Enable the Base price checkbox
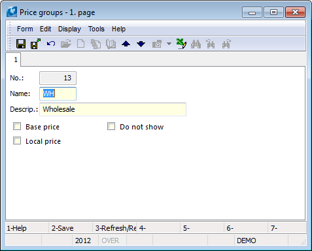The height and width of the screenshot is (251, 312). (17, 126)
